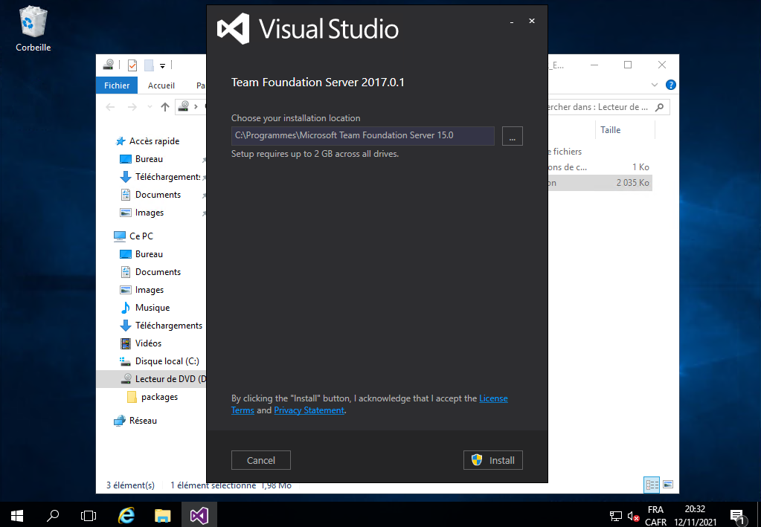The height and width of the screenshot is (527, 761).
Task: Open the Privacy Statement link
Action: click(309, 410)
